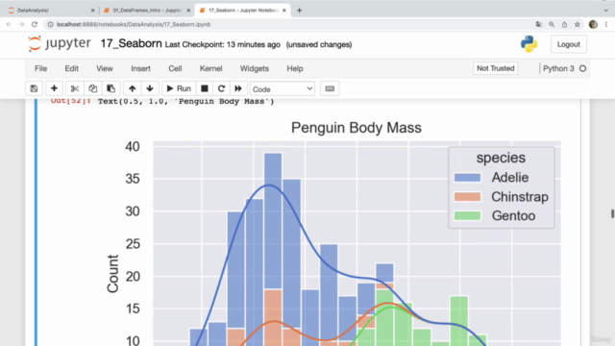The width and height of the screenshot is (615, 346).
Task: Click the Logout button
Action: click(568, 44)
